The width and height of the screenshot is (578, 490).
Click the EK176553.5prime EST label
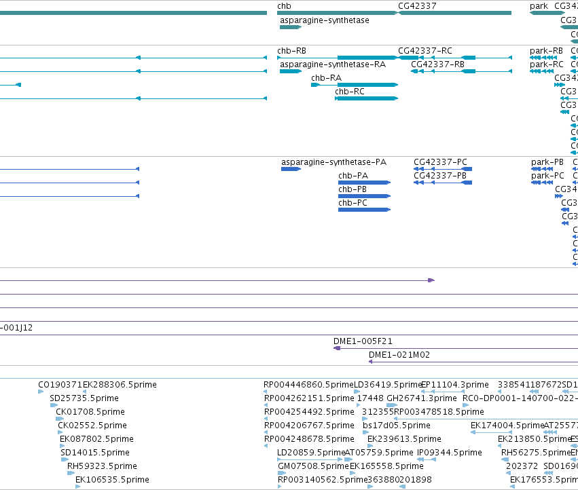(x=544, y=480)
